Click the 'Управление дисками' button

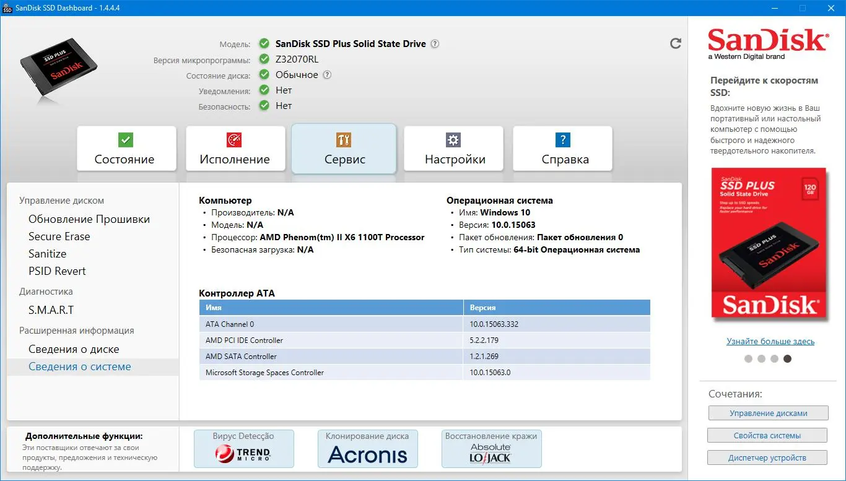pyautogui.click(x=767, y=414)
